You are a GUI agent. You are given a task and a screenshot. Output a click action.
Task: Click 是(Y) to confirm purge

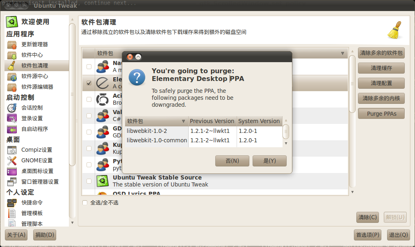pyautogui.click(x=269, y=161)
